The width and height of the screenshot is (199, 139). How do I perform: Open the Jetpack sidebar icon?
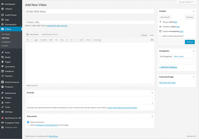(x=2, y=9)
